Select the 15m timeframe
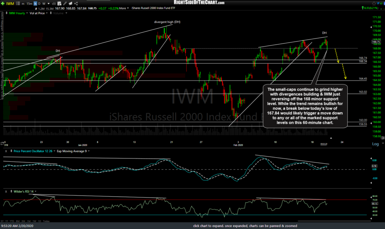 pyautogui.click(x=29, y=4)
